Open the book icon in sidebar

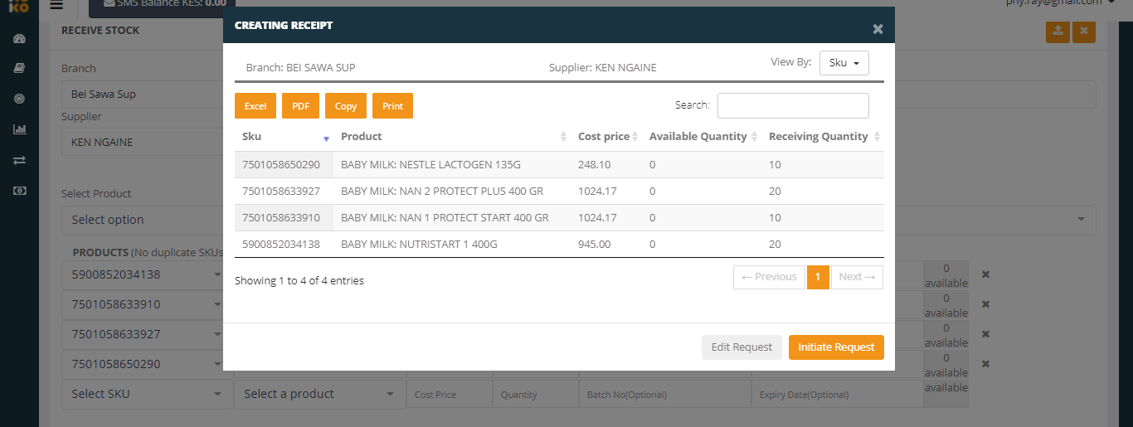[x=20, y=69]
